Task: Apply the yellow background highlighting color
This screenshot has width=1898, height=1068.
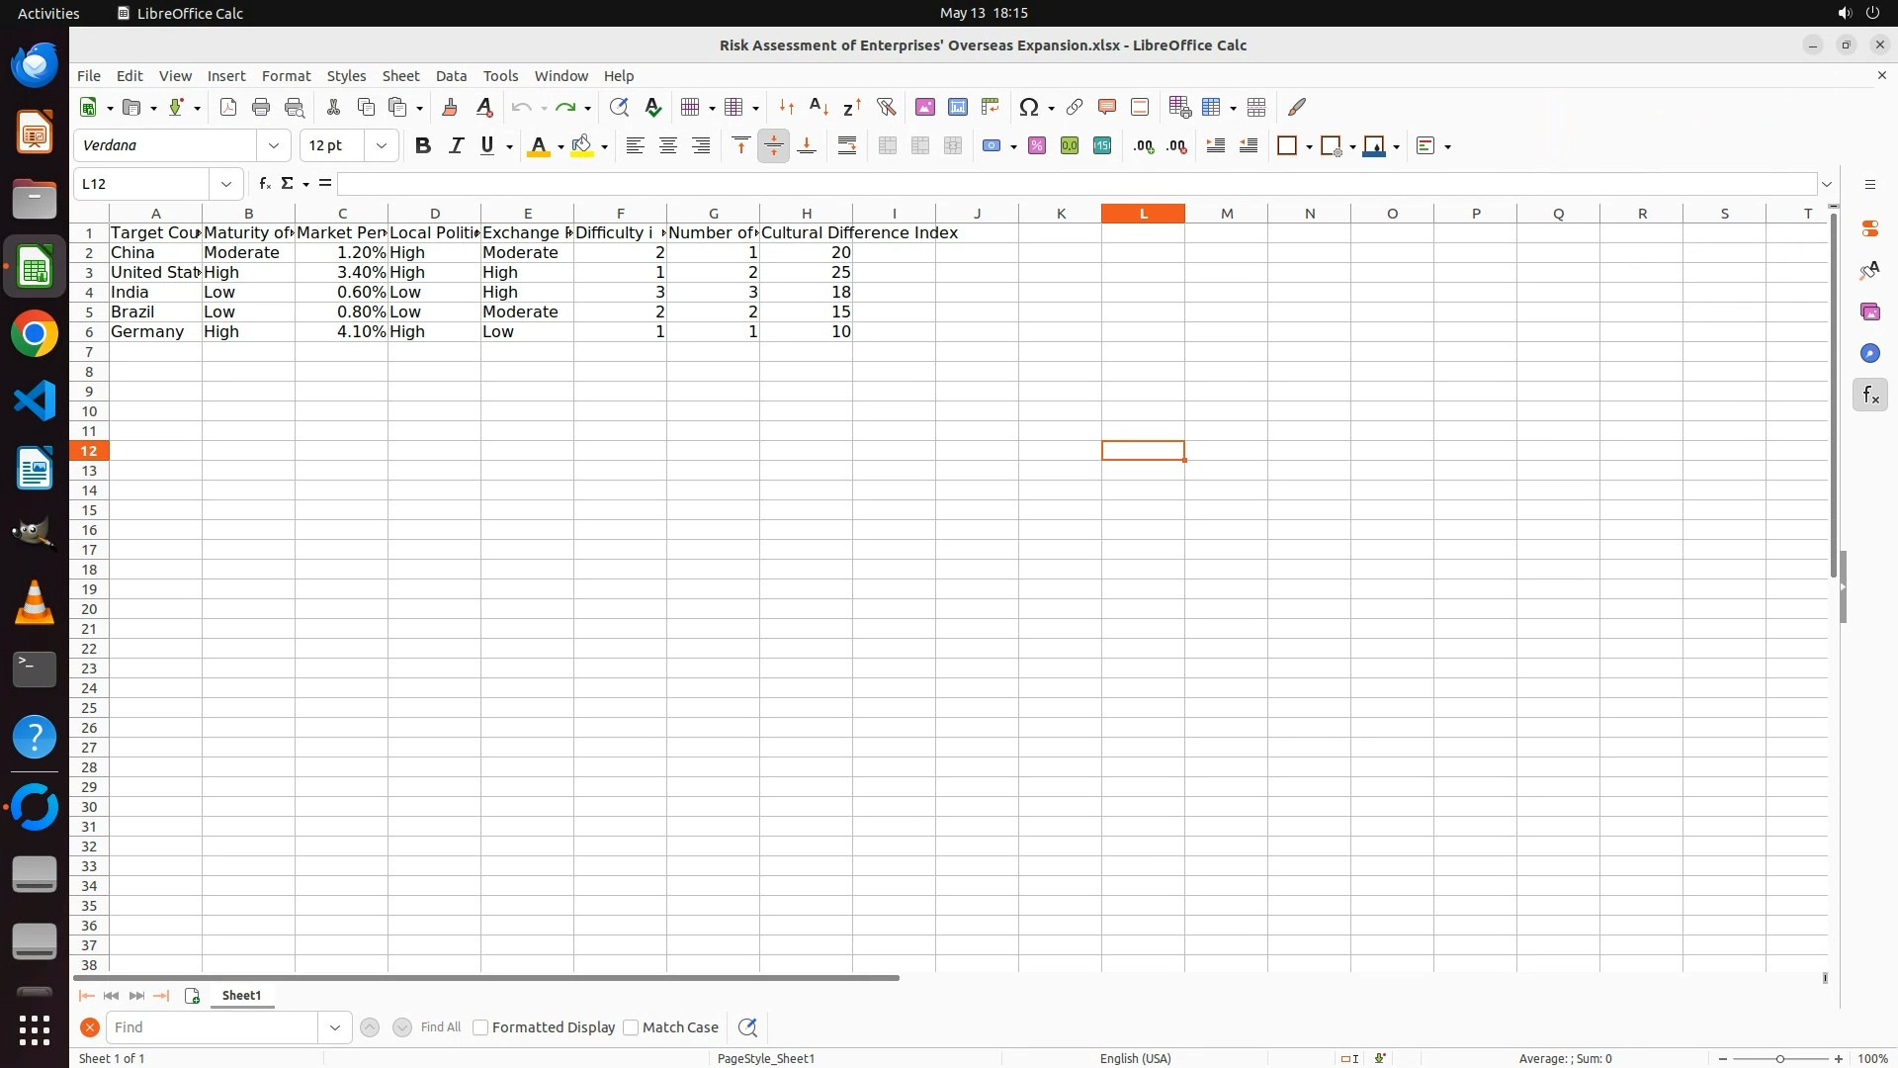Action: pyautogui.click(x=581, y=146)
